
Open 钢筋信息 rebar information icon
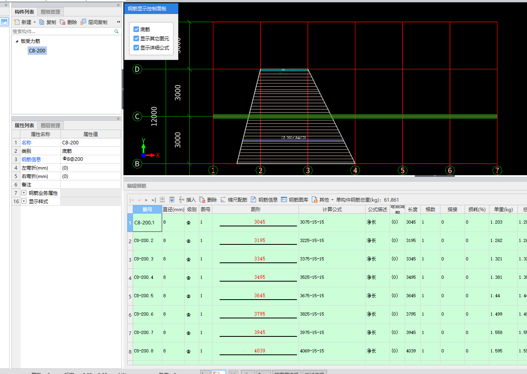(254, 200)
